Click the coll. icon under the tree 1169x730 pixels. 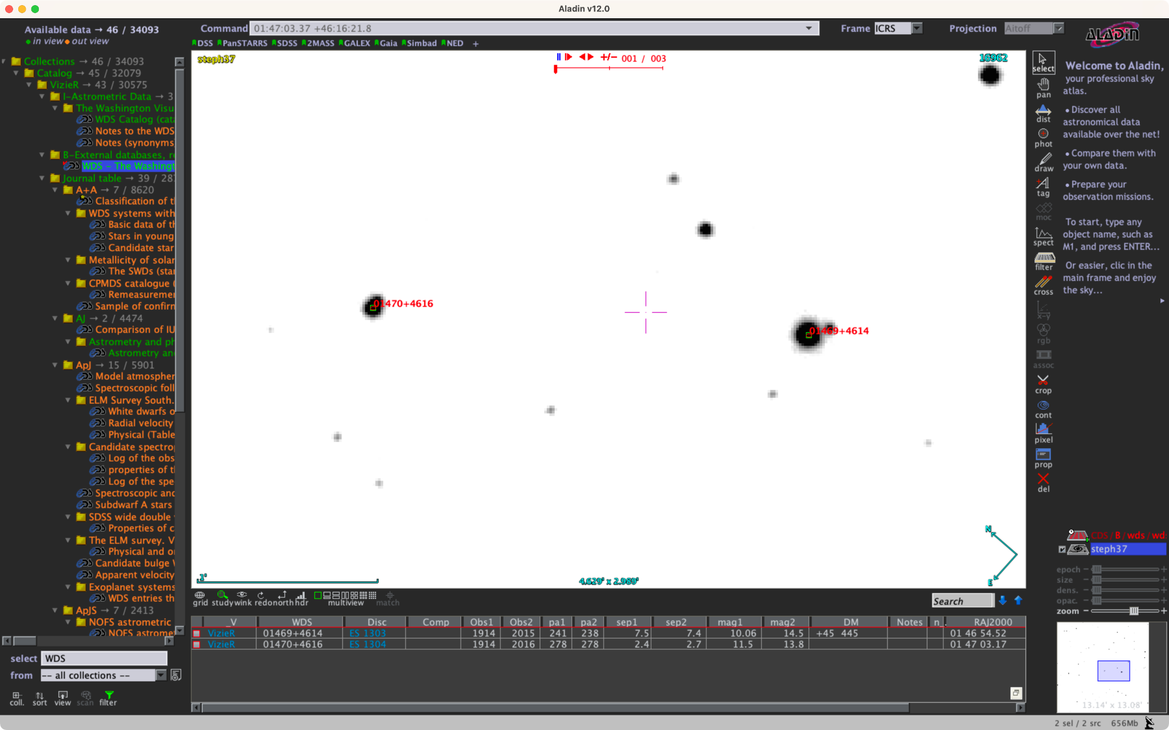(x=17, y=698)
